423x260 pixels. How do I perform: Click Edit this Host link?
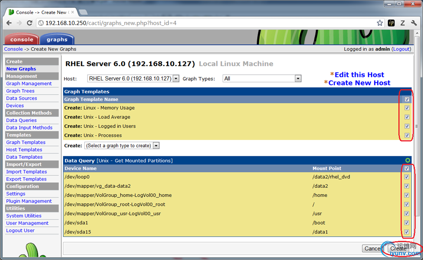pyautogui.click(x=359, y=75)
